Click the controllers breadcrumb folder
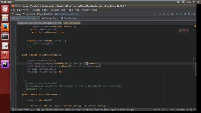Screen dimensions: 201x113 tap(45, 14)
